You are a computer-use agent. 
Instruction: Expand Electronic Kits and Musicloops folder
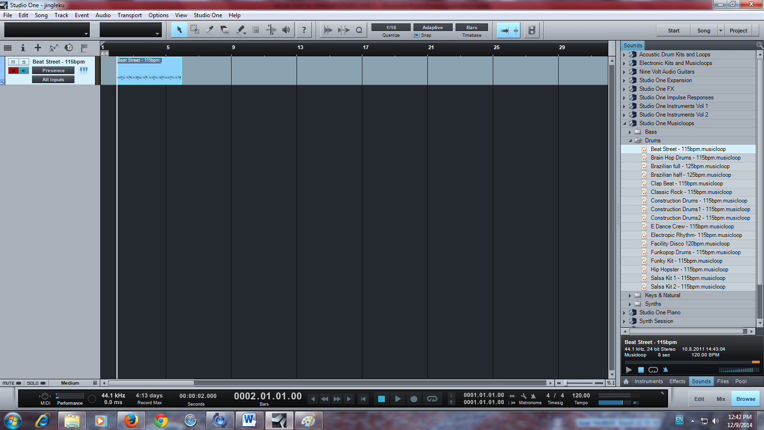(624, 63)
